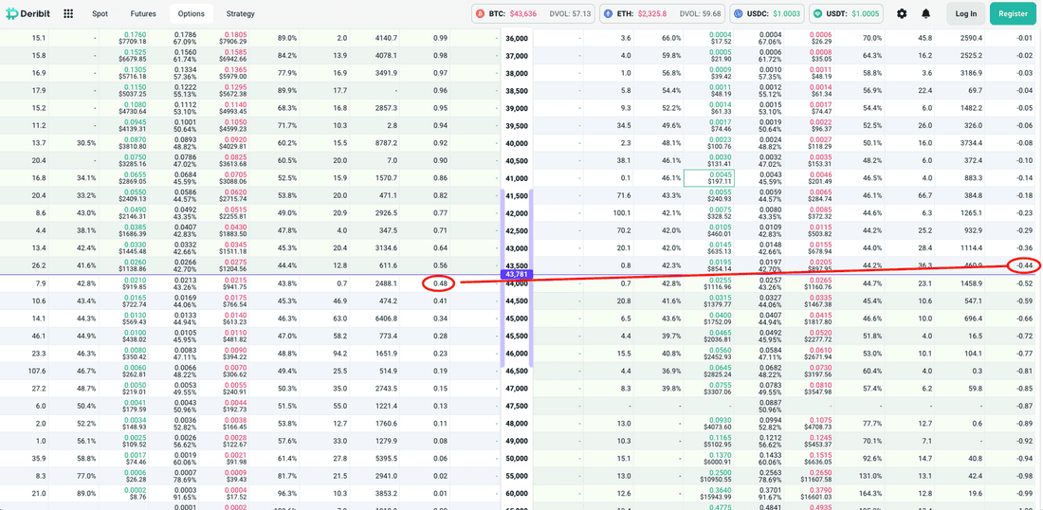Open the USDT $1.0005 price ticker
Viewport: 1043px width, 510px height.
pos(846,13)
